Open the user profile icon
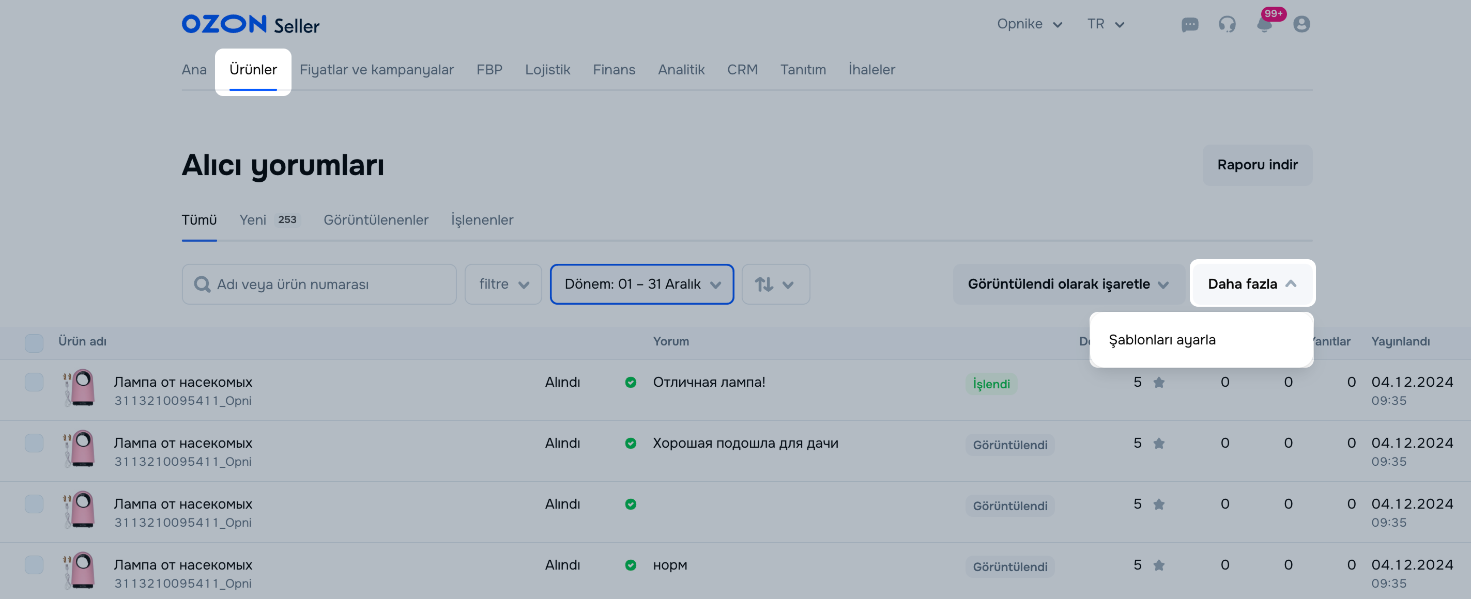Image resolution: width=1471 pixels, height=599 pixels. (1301, 24)
